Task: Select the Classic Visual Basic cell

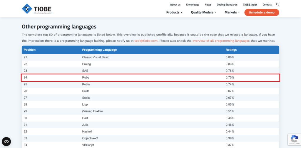Action: [96, 57]
